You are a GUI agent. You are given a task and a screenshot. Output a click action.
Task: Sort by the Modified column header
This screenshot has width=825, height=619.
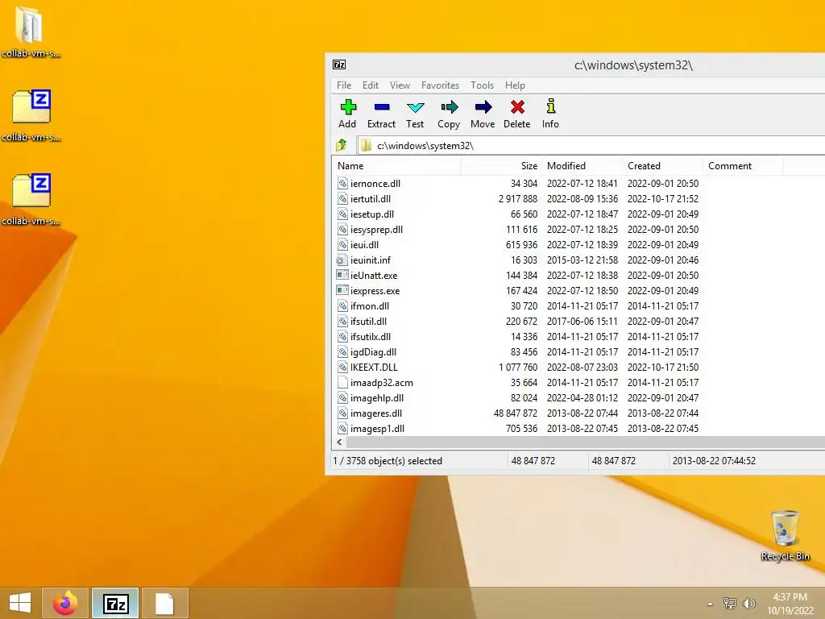[x=582, y=166]
